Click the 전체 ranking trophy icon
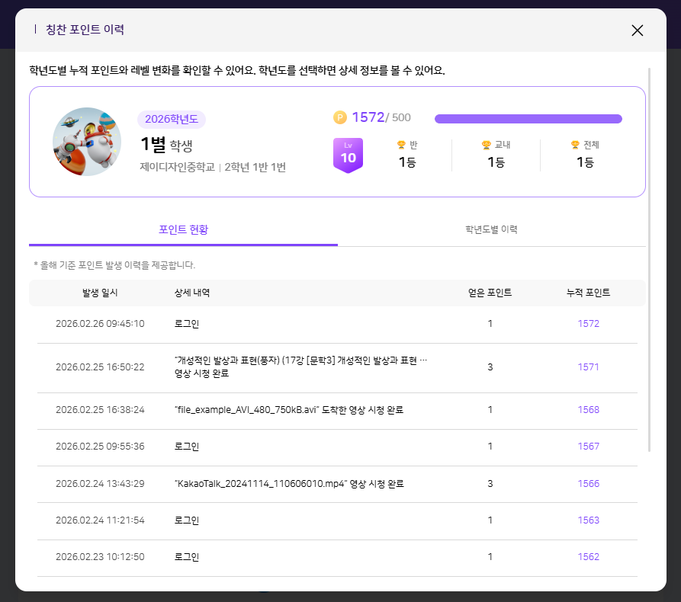 [x=575, y=144]
